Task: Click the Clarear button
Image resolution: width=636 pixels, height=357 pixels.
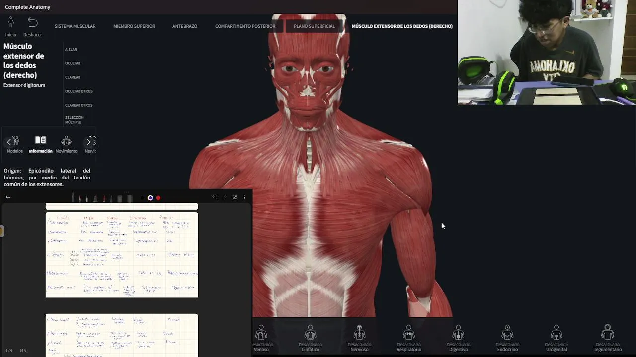Action: [73, 77]
